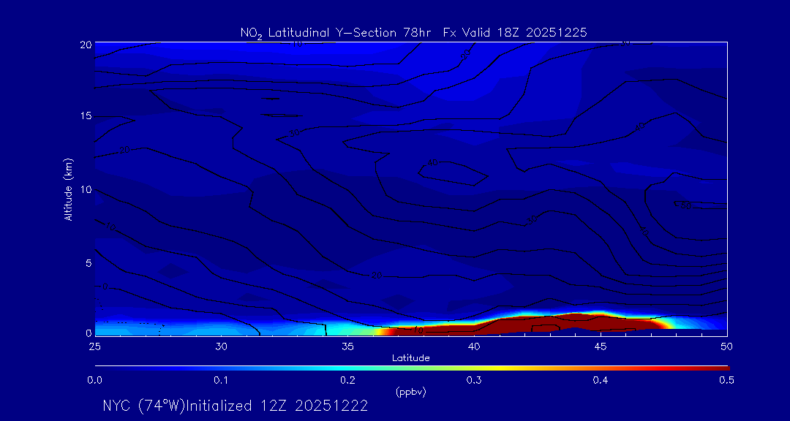Click the "0.4" color bar label
The image size is (790, 421).
[600, 381]
